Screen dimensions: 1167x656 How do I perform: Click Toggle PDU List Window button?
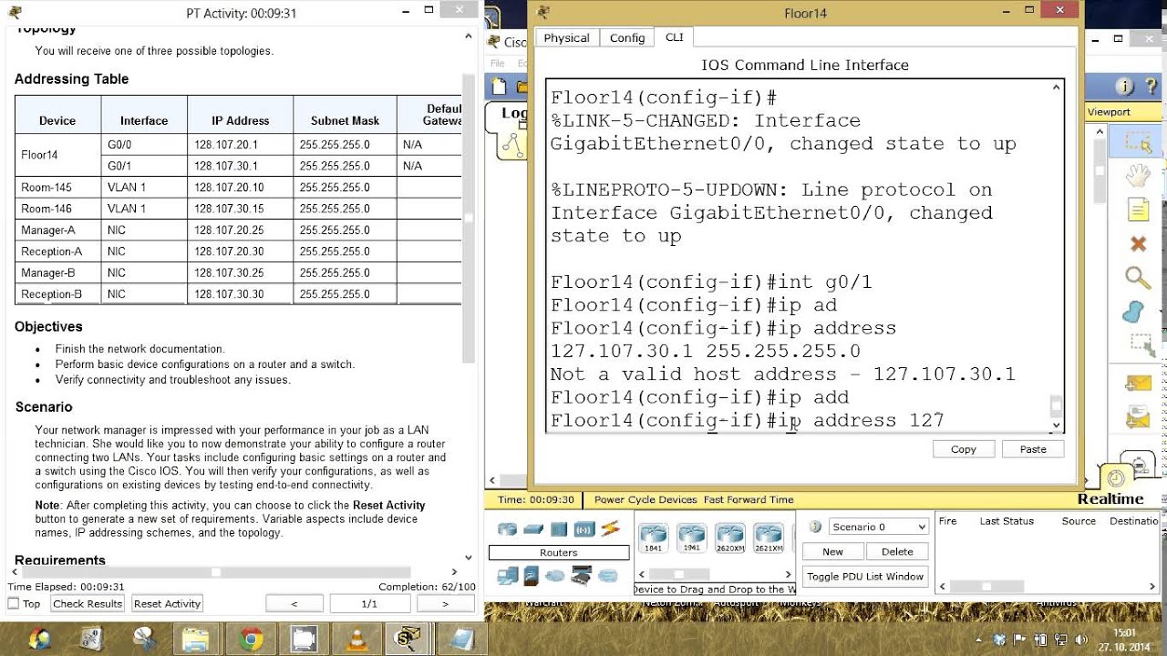pos(865,576)
